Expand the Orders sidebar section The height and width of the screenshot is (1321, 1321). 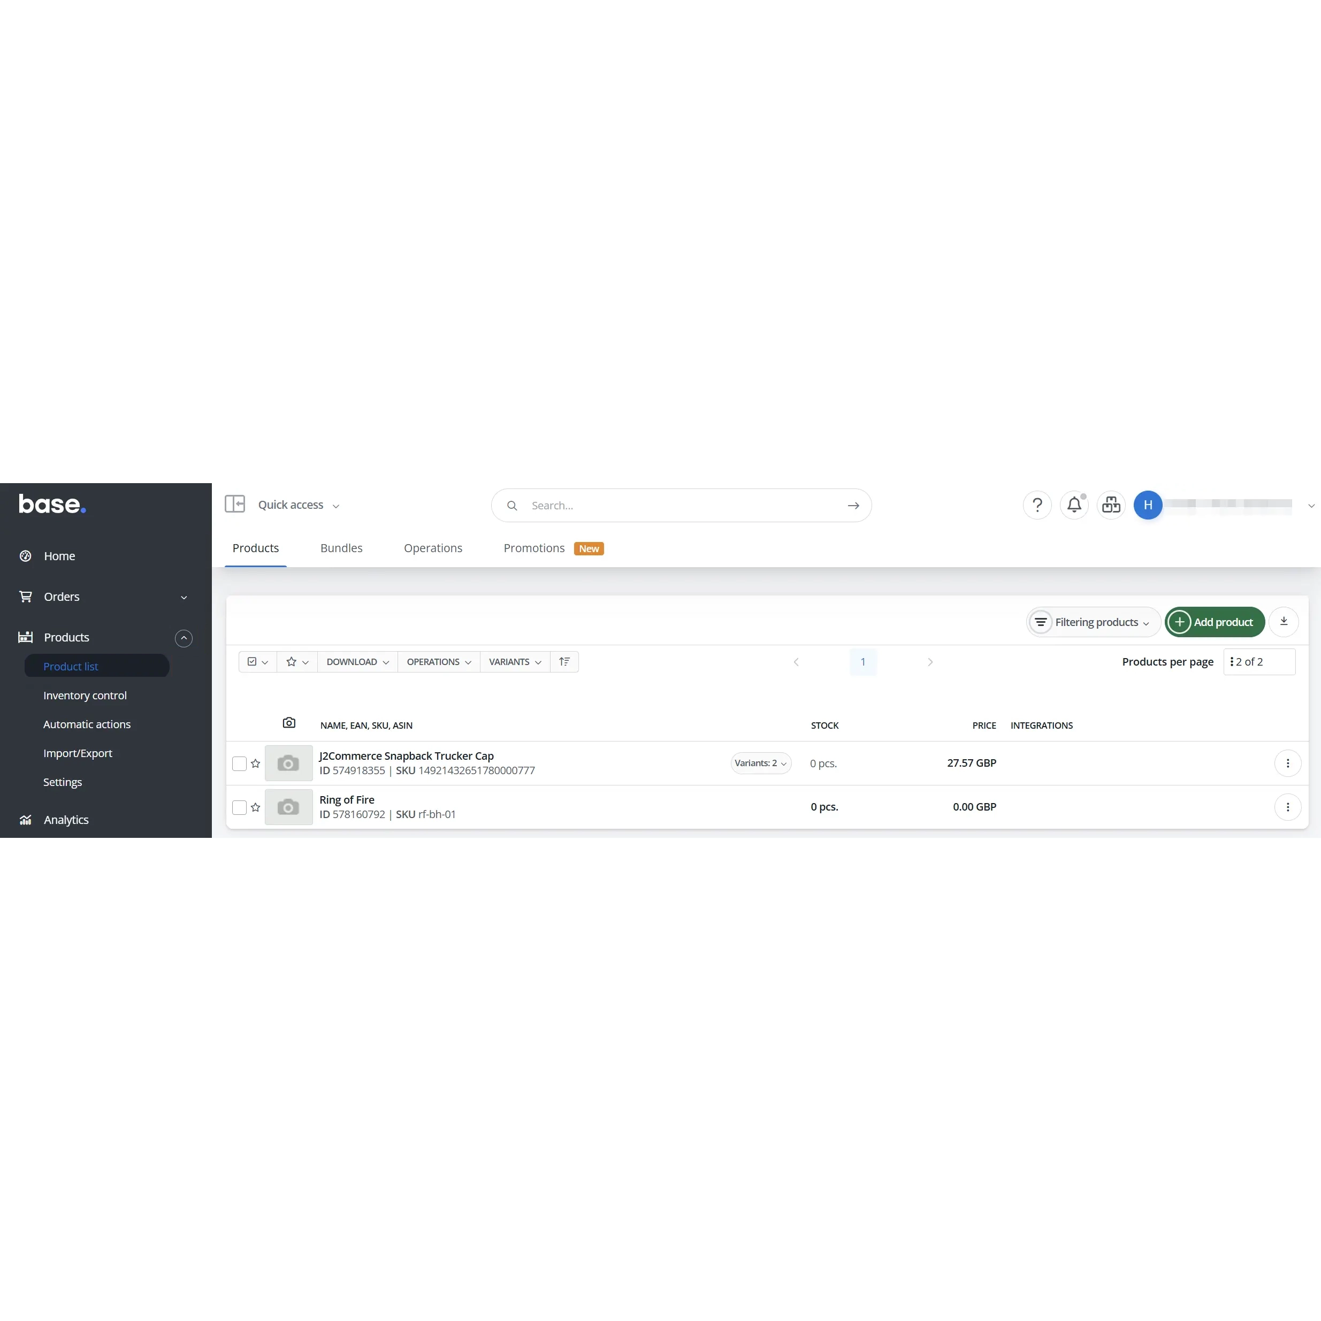pos(184,597)
